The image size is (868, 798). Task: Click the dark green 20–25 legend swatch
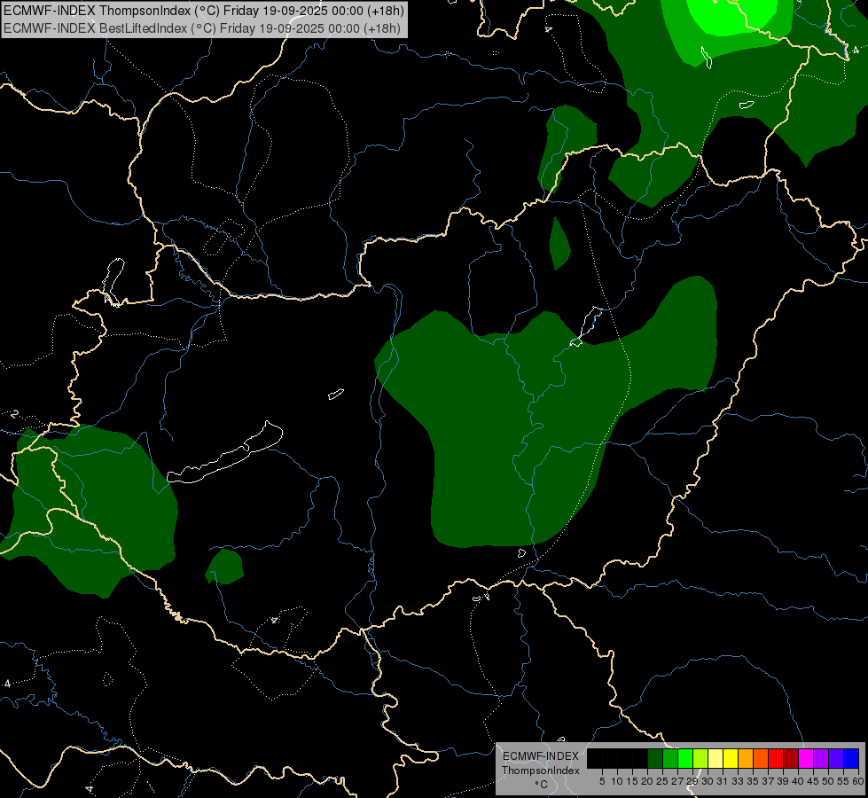(655, 758)
